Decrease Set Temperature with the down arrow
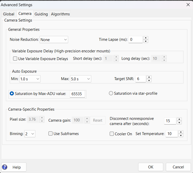 click(x=181, y=135)
